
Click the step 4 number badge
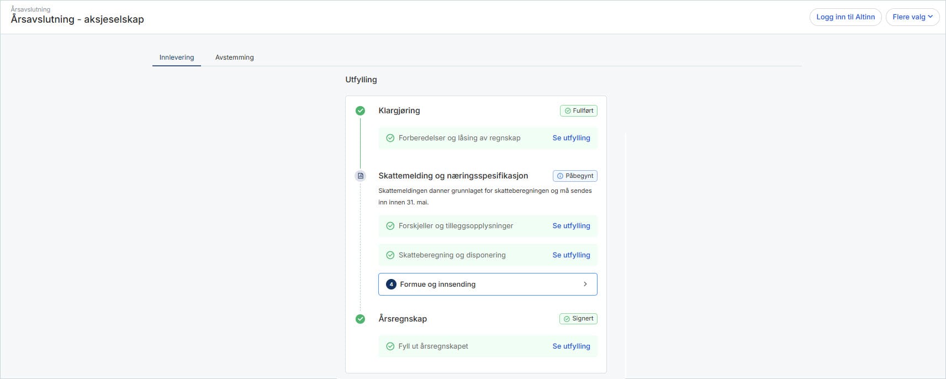[x=391, y=285]
